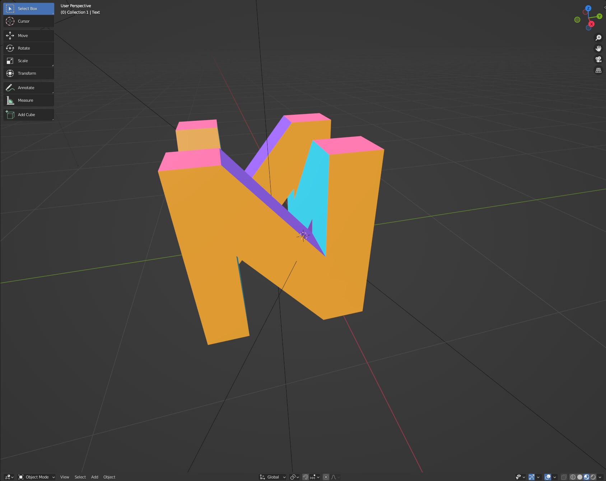The height and width of the screenshot is (481, 606).
Task: Pick the Annotate tool
Action: [x=28, y=87]
